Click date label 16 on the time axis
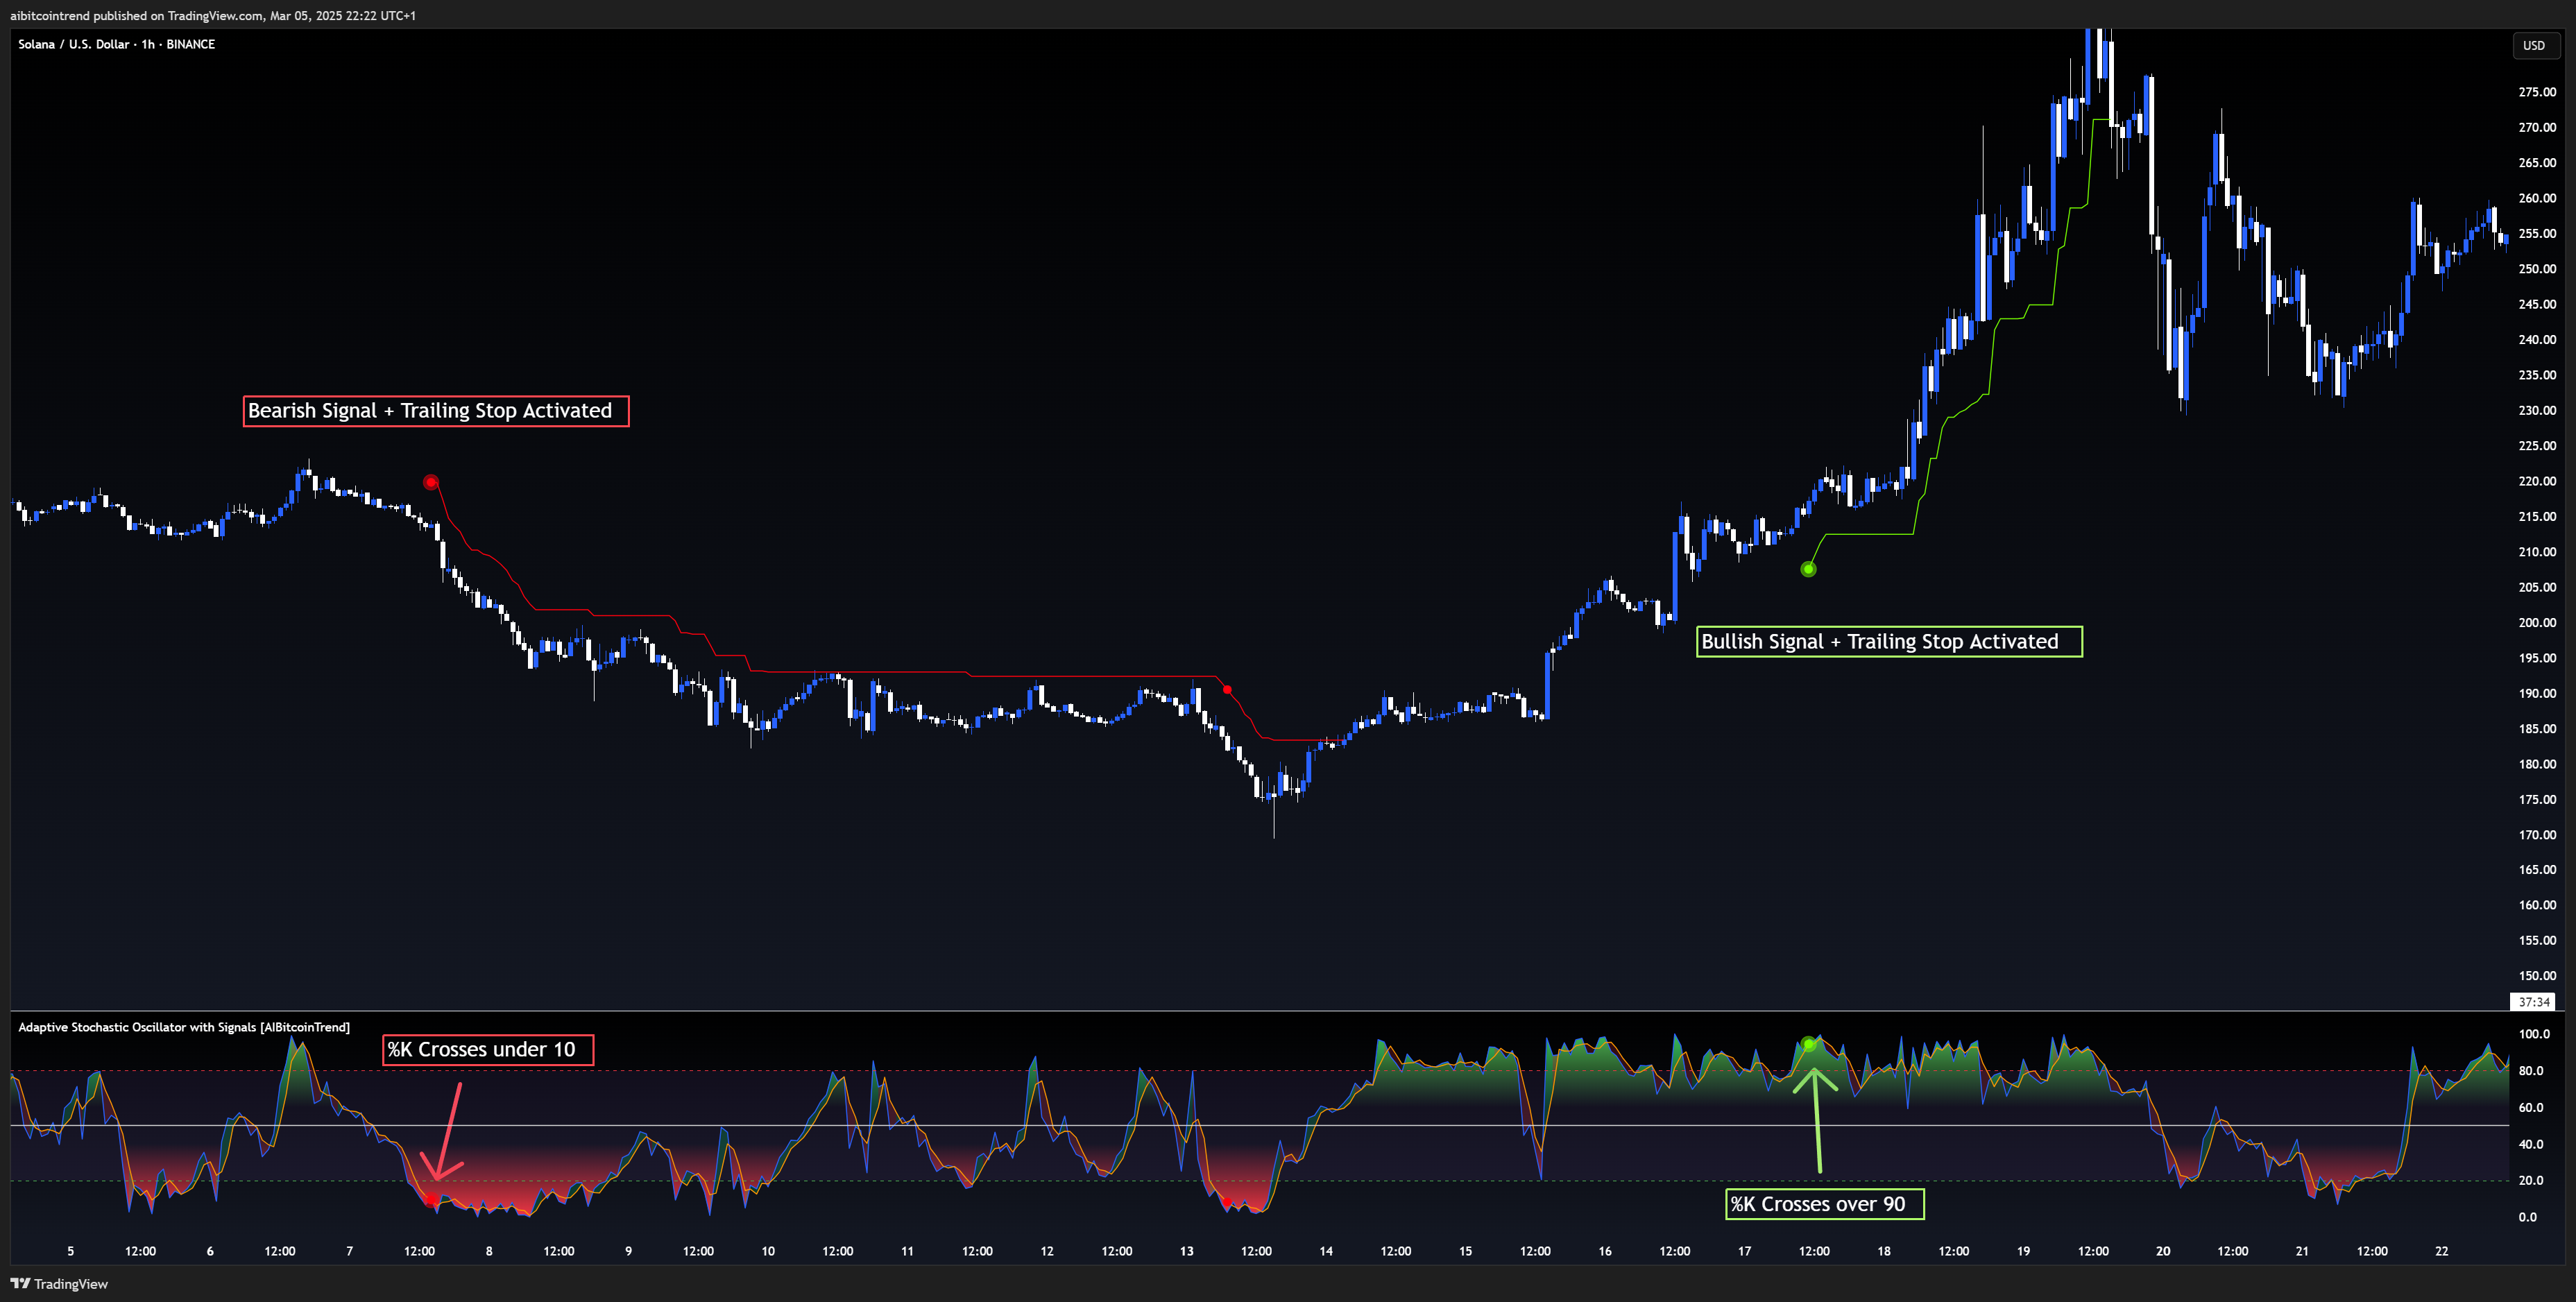 click(x=1605, y=1251)
